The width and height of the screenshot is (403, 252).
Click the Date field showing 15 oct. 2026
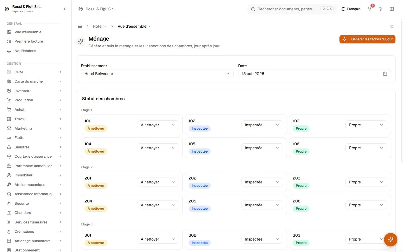315,74
